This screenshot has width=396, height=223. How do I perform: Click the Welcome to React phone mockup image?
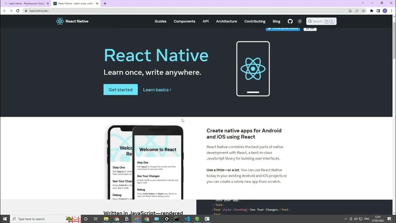click(x=145, y=162)
